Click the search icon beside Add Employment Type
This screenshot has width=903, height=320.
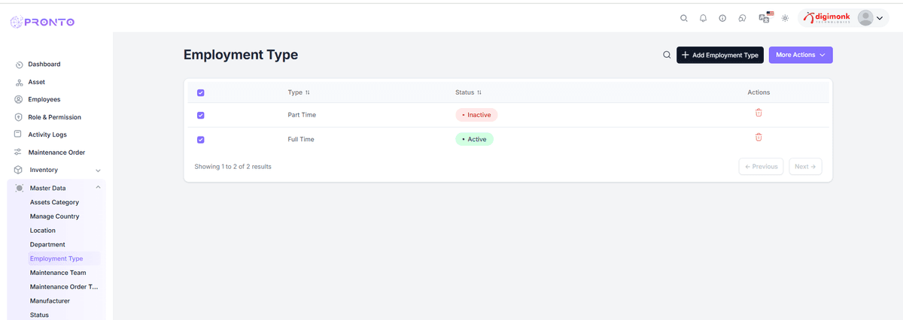click(x=667, y=55)
